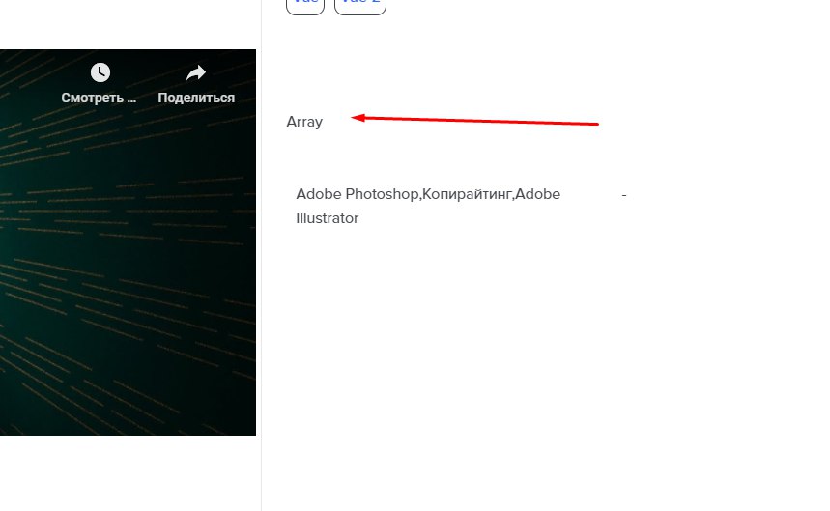Select the first rounded tag pill at the top
Viewport: 830px width, 511px height.
pyautogui.click(x=305, y=4)
